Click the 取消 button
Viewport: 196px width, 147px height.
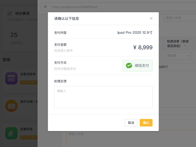click(x=131, y=123)
